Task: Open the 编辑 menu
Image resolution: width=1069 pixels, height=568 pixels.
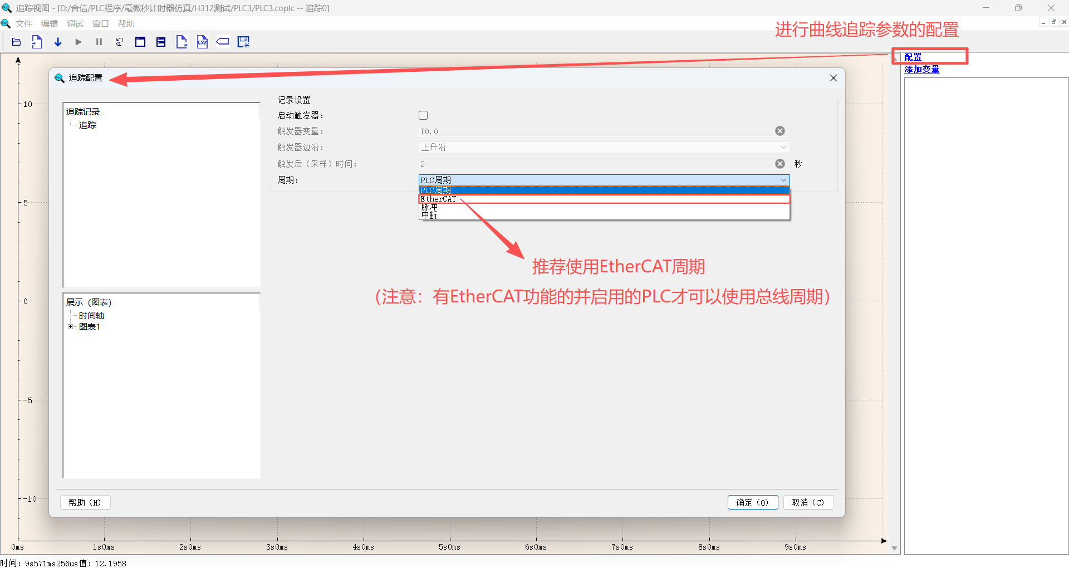Action: (50, 24)
